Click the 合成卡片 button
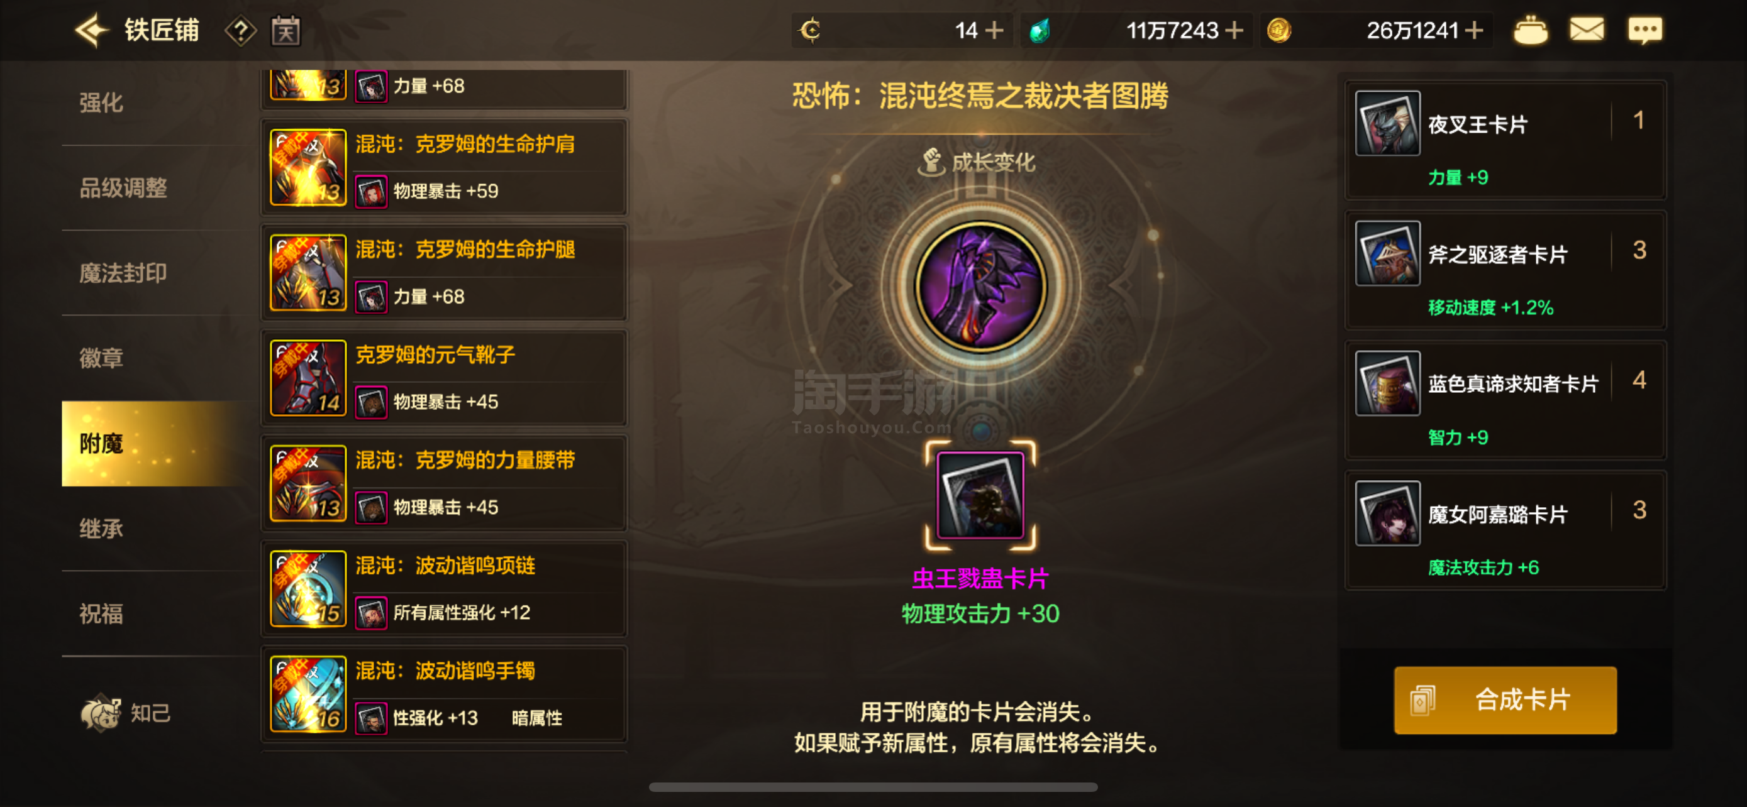This screenshot has width=1747, height=807. coord(1505,700)
